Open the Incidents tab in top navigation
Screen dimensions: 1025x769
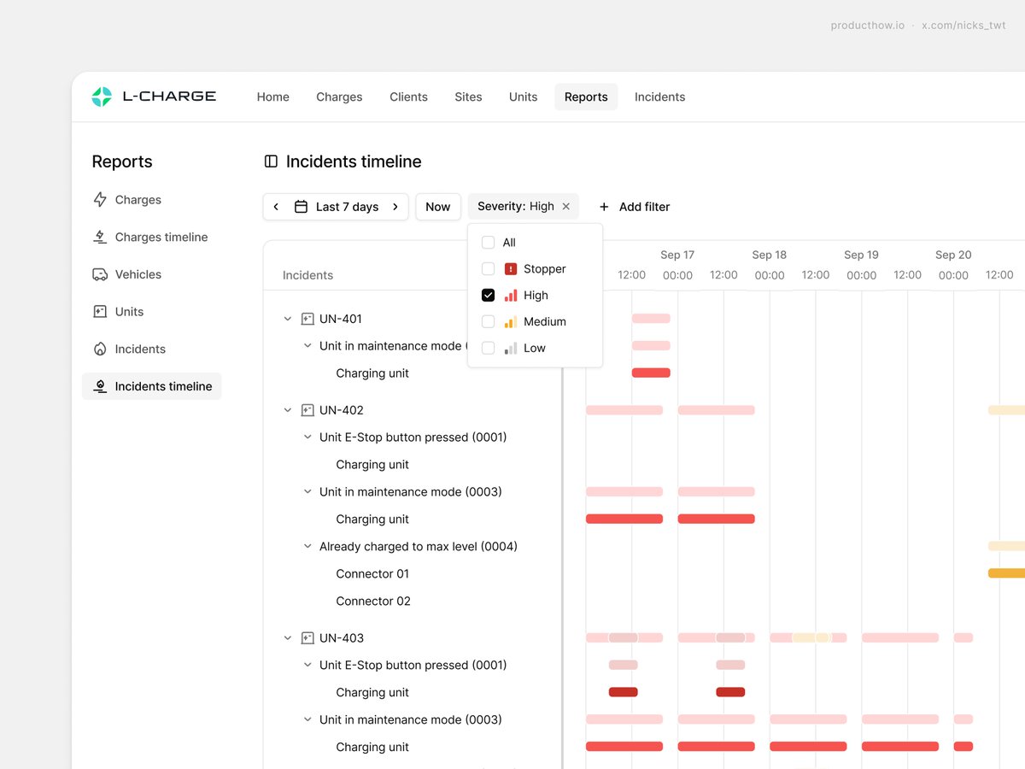[x=659, y=97]
